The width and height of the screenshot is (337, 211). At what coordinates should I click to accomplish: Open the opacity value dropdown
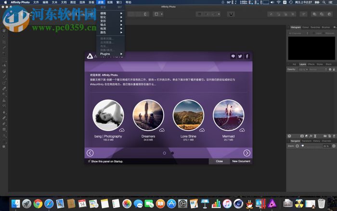(303, 69)
